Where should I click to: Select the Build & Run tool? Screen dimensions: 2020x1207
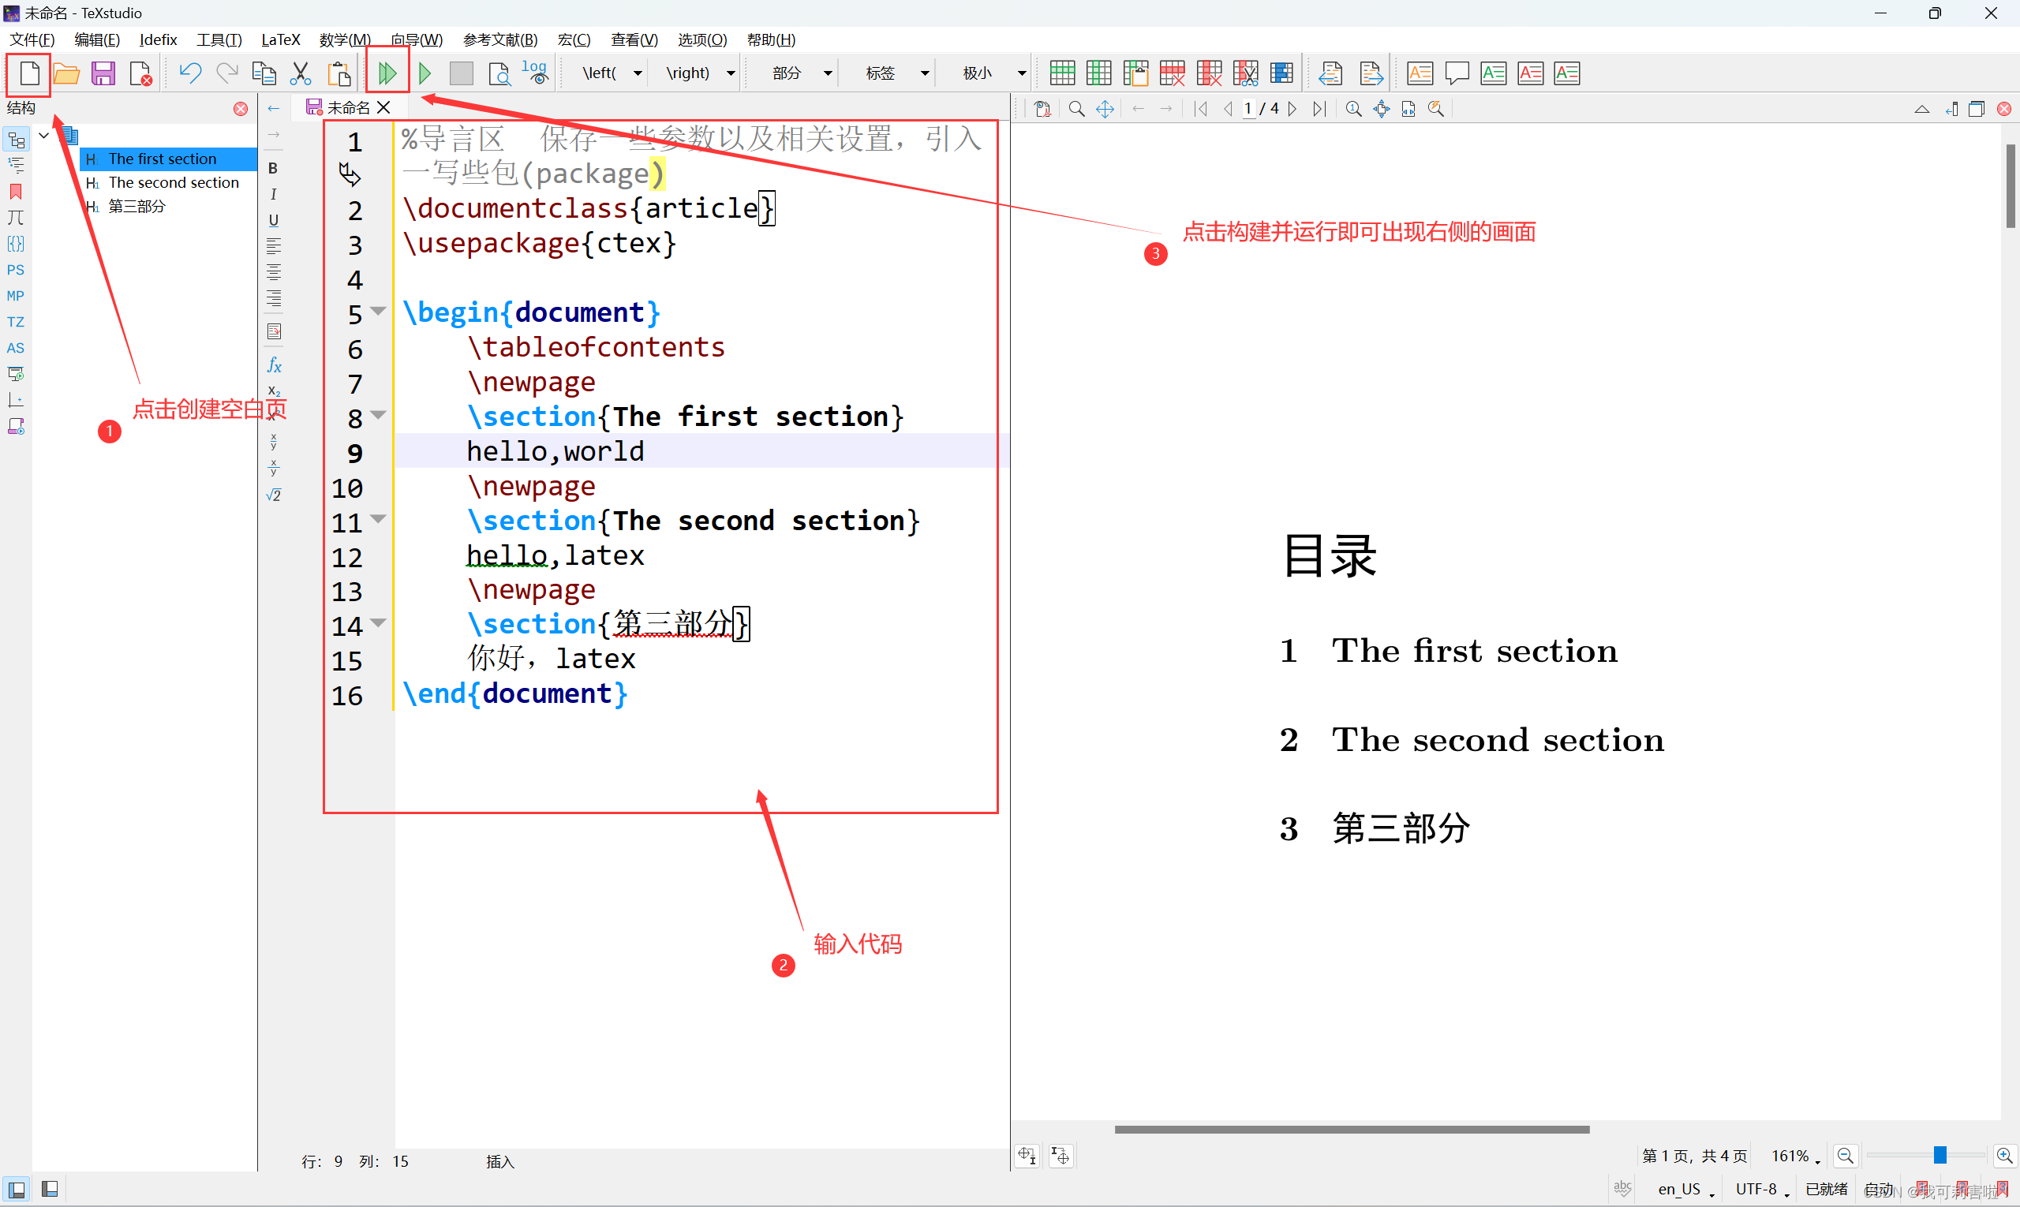[x=387, y=73]
